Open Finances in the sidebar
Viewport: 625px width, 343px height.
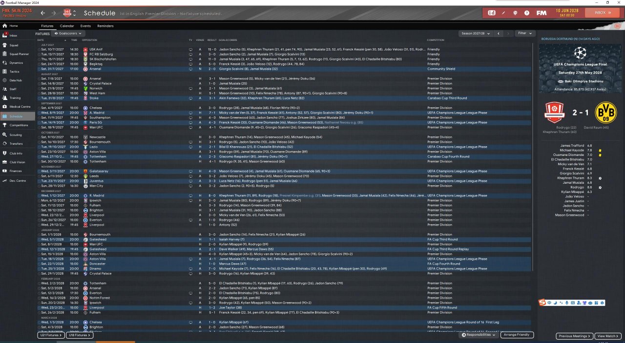point(18,171)
